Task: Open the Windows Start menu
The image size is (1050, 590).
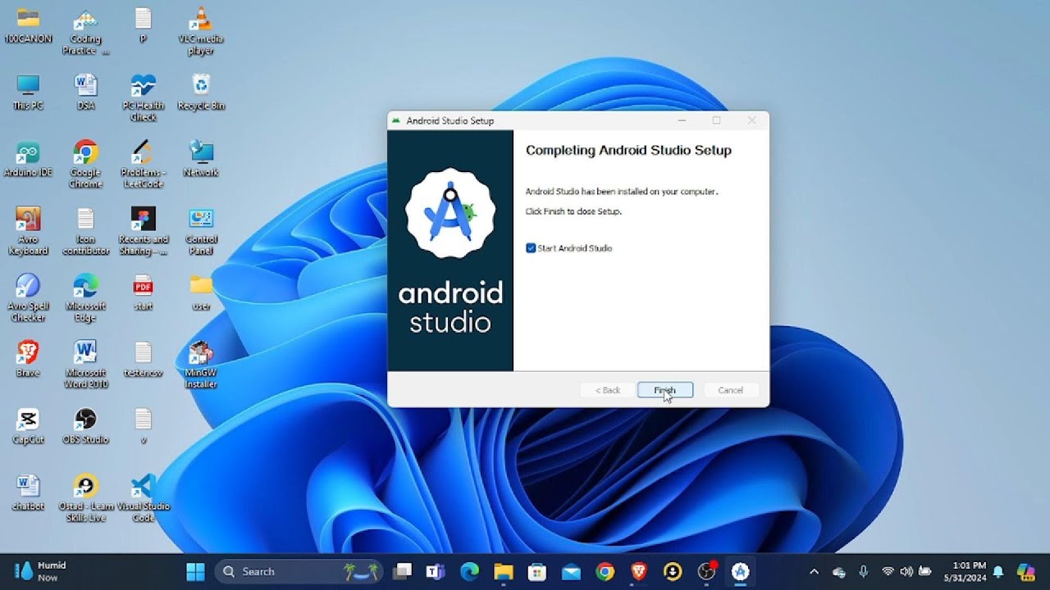Action: coord(196,571)
